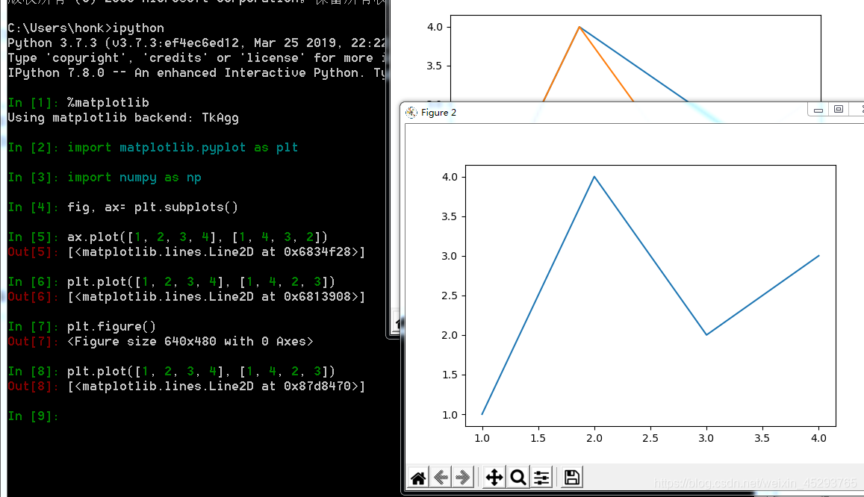Click the 4.0 x-axis tick label in Figure 2

click(x=818, y=438)
